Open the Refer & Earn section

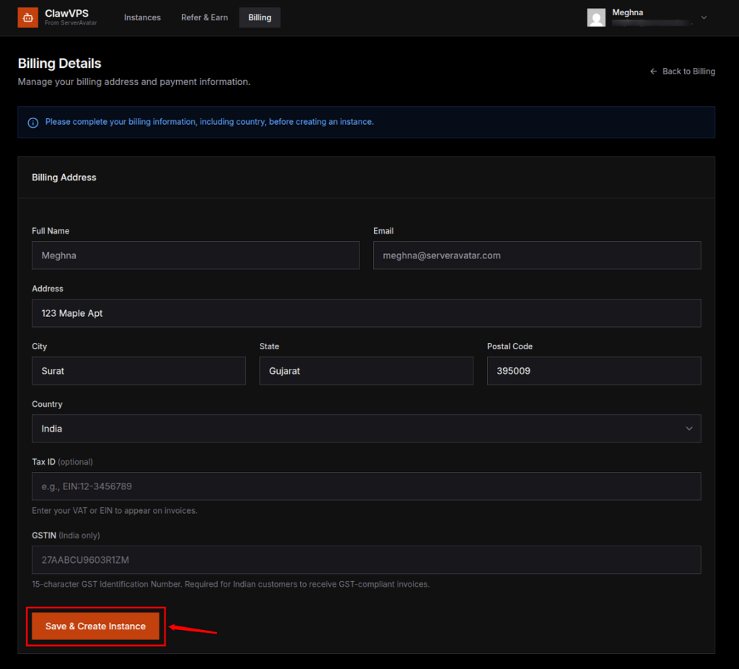coord(204,17)
